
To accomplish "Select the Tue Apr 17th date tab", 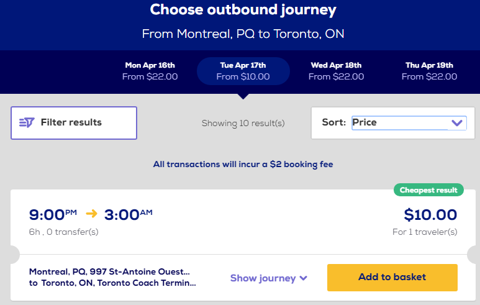I will 243,71.
